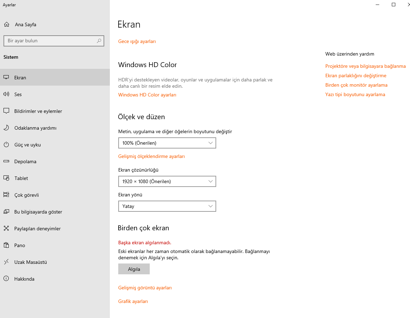Click the Tablet icon in sidebar

6,178
